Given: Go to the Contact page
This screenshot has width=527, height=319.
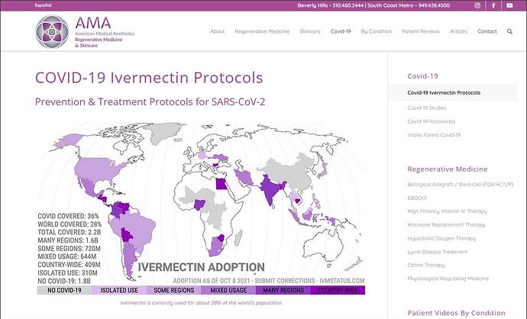Looking at the screenshot, I should point(487,31).
